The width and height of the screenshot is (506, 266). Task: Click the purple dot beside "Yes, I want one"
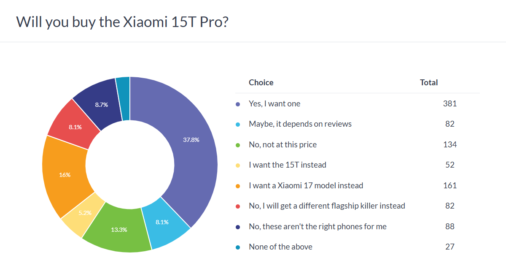(238, 104)
